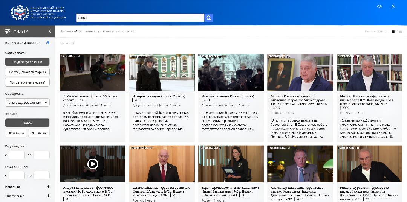Sort by «По дате публикации»
This screenshot has width=407, height=202.
tap(27, 62)
